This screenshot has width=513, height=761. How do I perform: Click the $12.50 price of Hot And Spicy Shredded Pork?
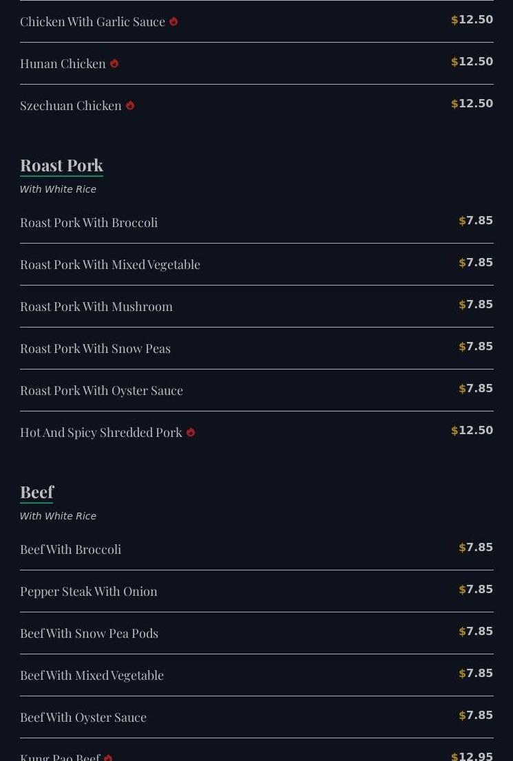[472, 431]
